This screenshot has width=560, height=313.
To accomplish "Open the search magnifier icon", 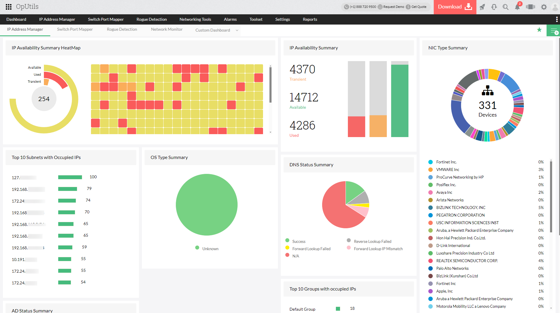I will 506,7.
